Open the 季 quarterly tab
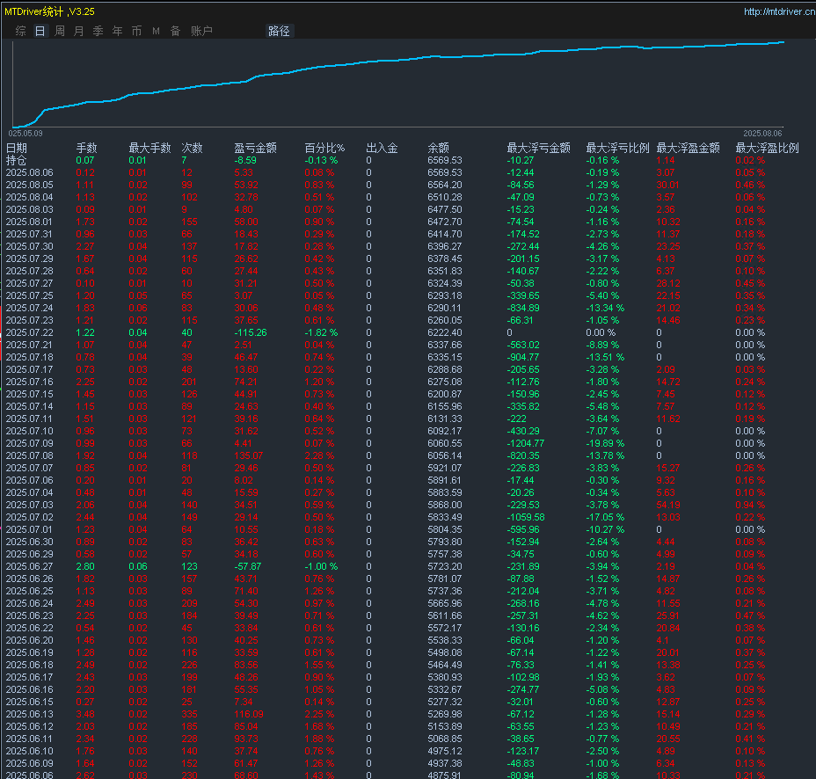816x779 pixels. tap(98, 32)
